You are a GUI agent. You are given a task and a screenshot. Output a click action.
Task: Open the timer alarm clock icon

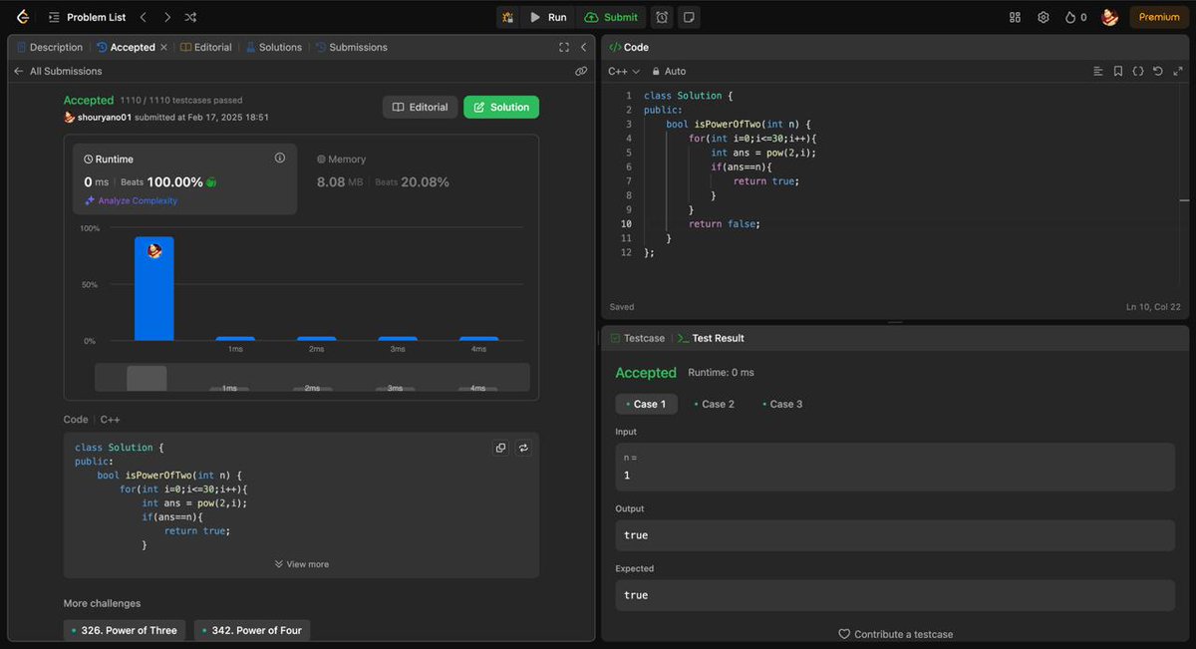662,17
